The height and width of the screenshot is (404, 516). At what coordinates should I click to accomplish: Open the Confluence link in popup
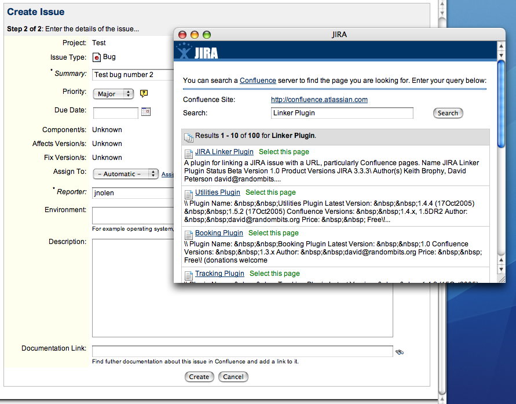pos(258,81)
